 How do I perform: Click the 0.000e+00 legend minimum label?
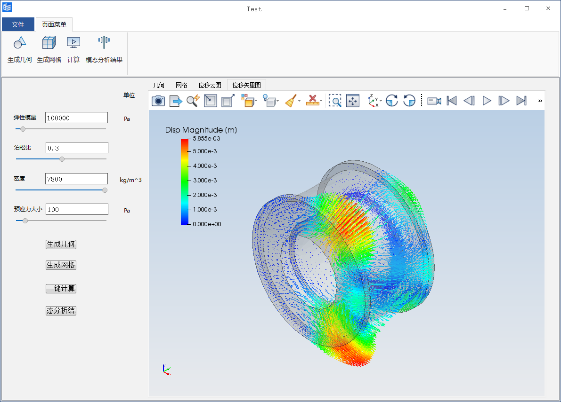(x=207, y=224)
